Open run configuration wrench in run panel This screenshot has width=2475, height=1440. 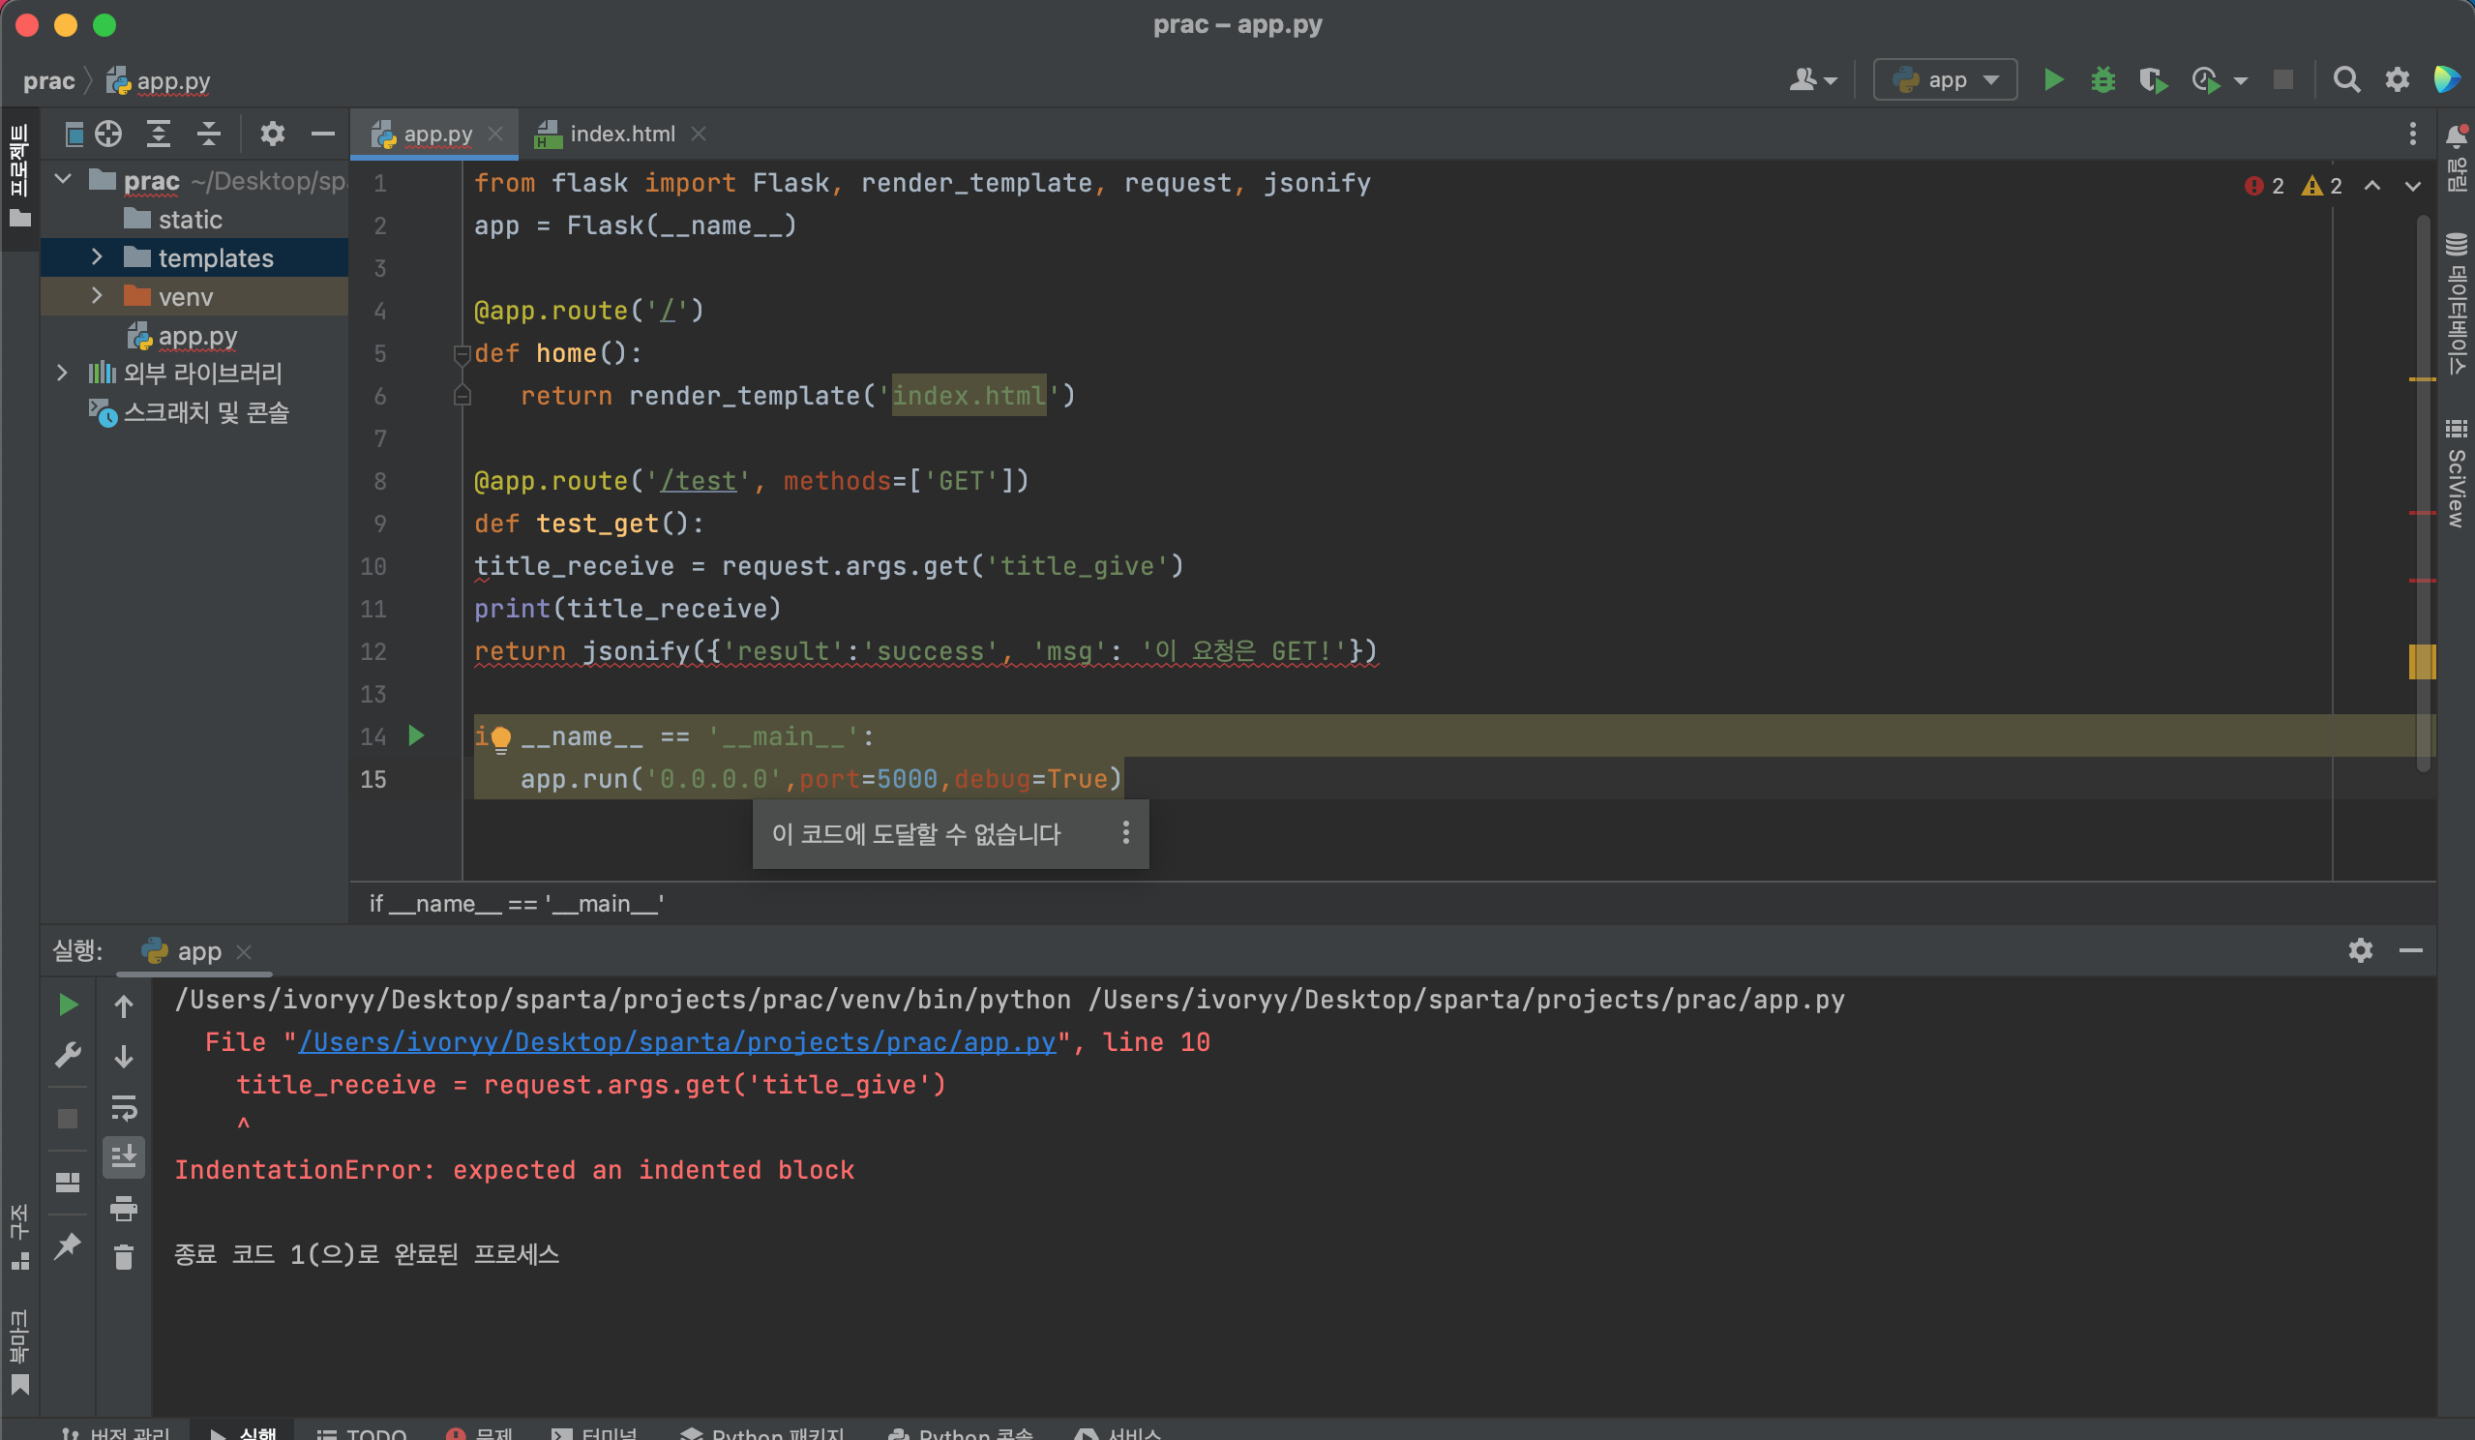[x=68, y=1055]
